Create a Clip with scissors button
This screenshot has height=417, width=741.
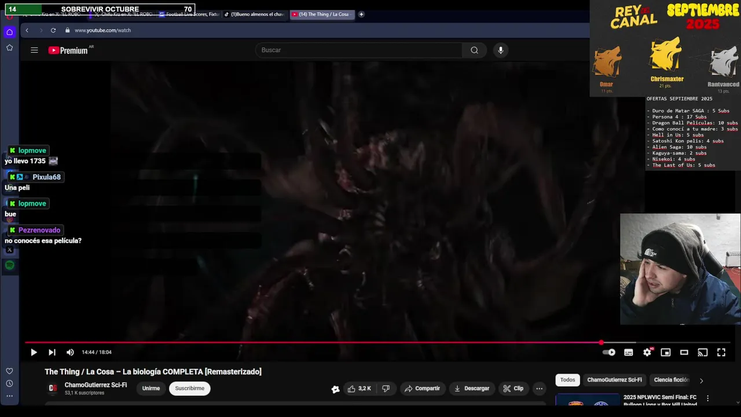513,389
